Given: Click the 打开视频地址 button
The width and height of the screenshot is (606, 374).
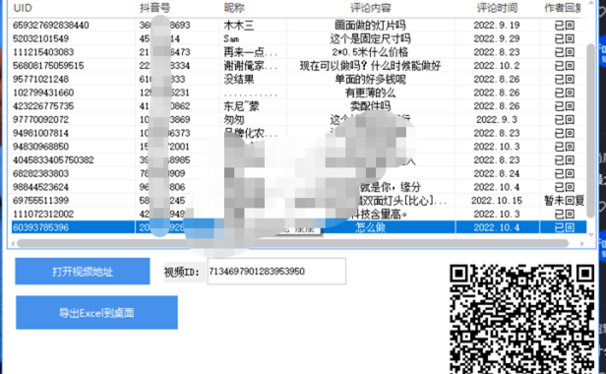Looking at the screenshot, I should (x=83, y=272).
